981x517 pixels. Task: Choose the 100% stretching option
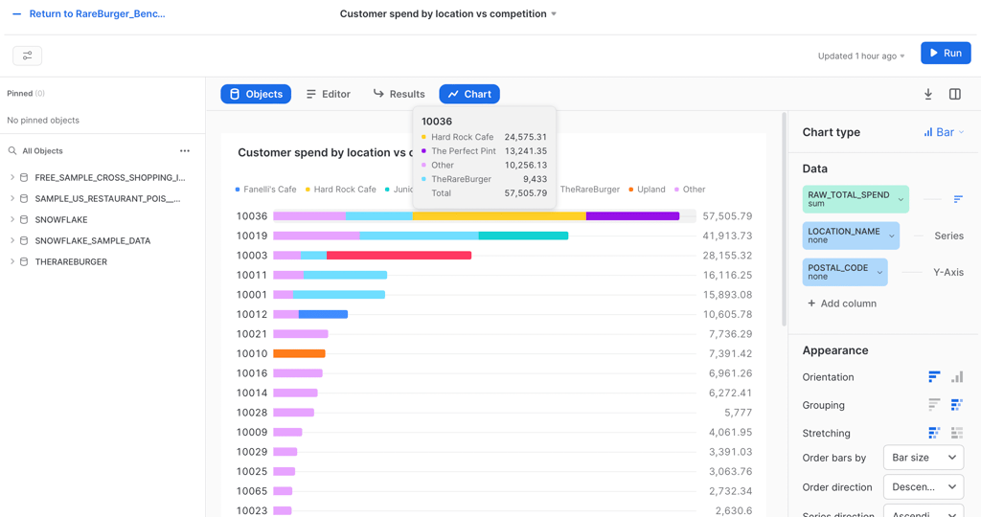pyautogui.click(x=957, y=434)
